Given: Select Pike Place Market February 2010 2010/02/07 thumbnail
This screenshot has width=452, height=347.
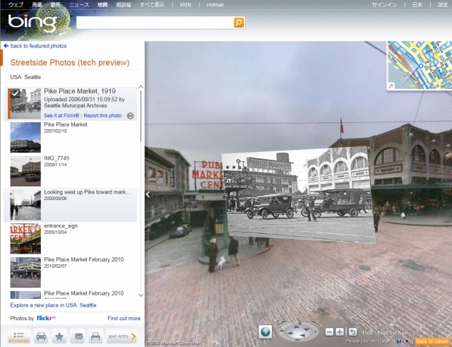Looking at the screenshot, I should (25, 272).
